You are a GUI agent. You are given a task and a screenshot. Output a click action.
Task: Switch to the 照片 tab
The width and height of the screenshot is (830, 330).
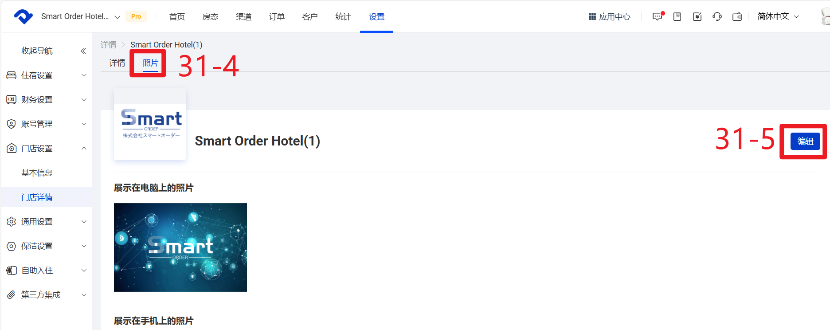point(150,63)
